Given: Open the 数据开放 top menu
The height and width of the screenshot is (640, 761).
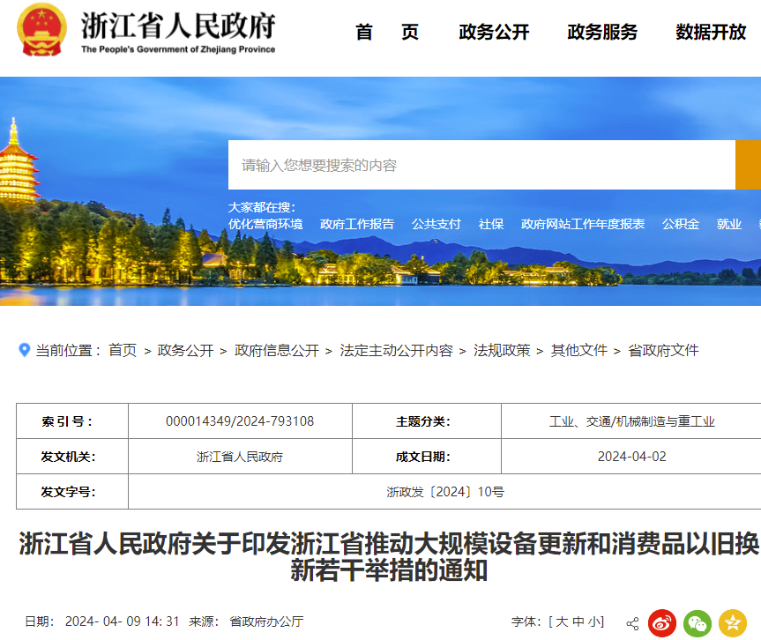Looking at the screenshot, I should click(711, 33).
